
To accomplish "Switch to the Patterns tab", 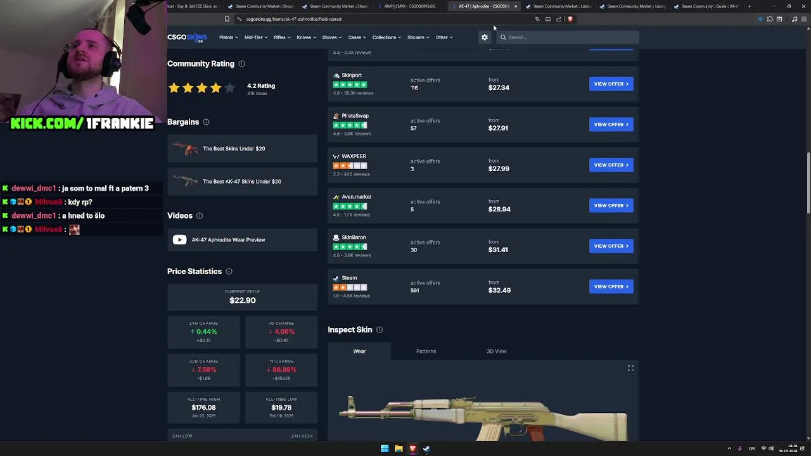I will point(426,351).
